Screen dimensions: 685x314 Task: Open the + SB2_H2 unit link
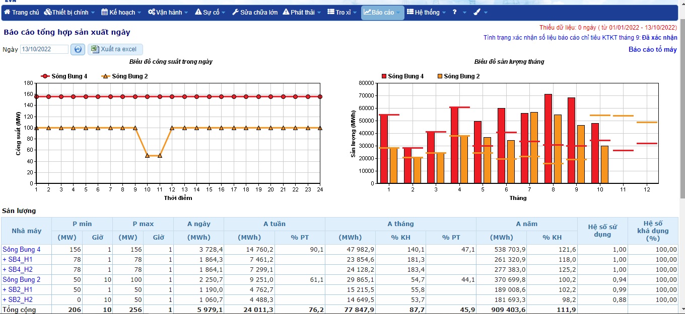click(18, 299)
